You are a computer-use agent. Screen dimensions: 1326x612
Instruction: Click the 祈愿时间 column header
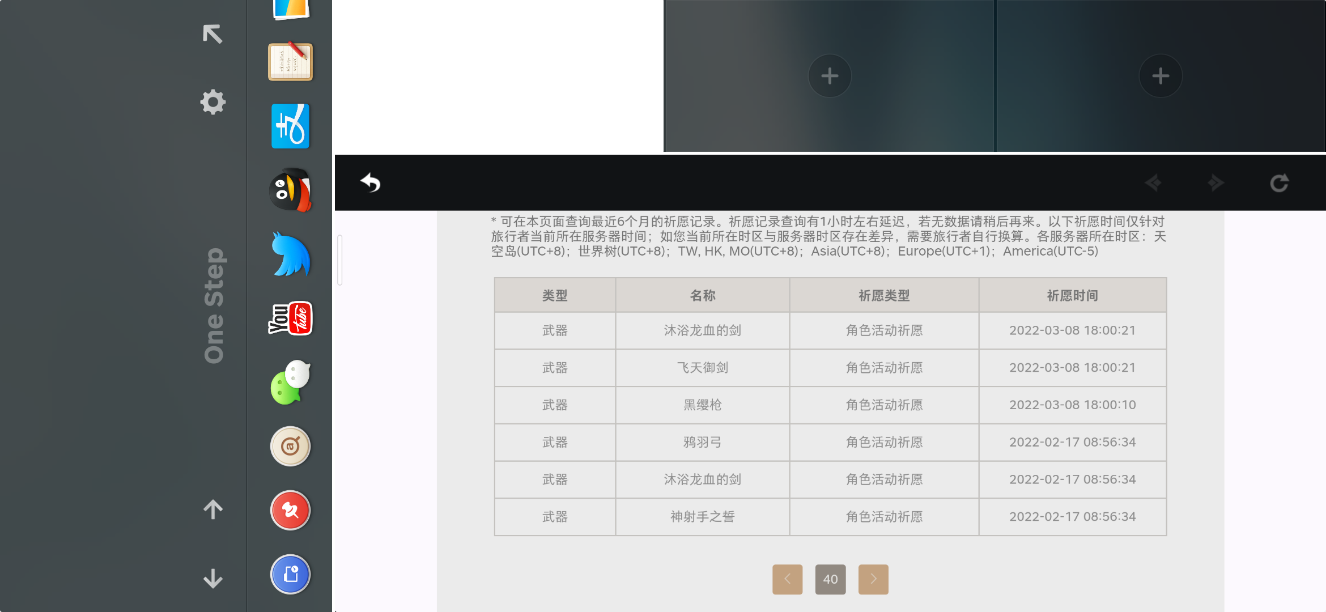click(x=1072, y=295)
